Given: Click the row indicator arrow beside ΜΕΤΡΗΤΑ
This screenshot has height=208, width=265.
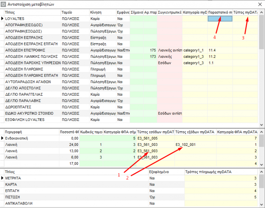Looking at the screenshot, I should [2, 178].
